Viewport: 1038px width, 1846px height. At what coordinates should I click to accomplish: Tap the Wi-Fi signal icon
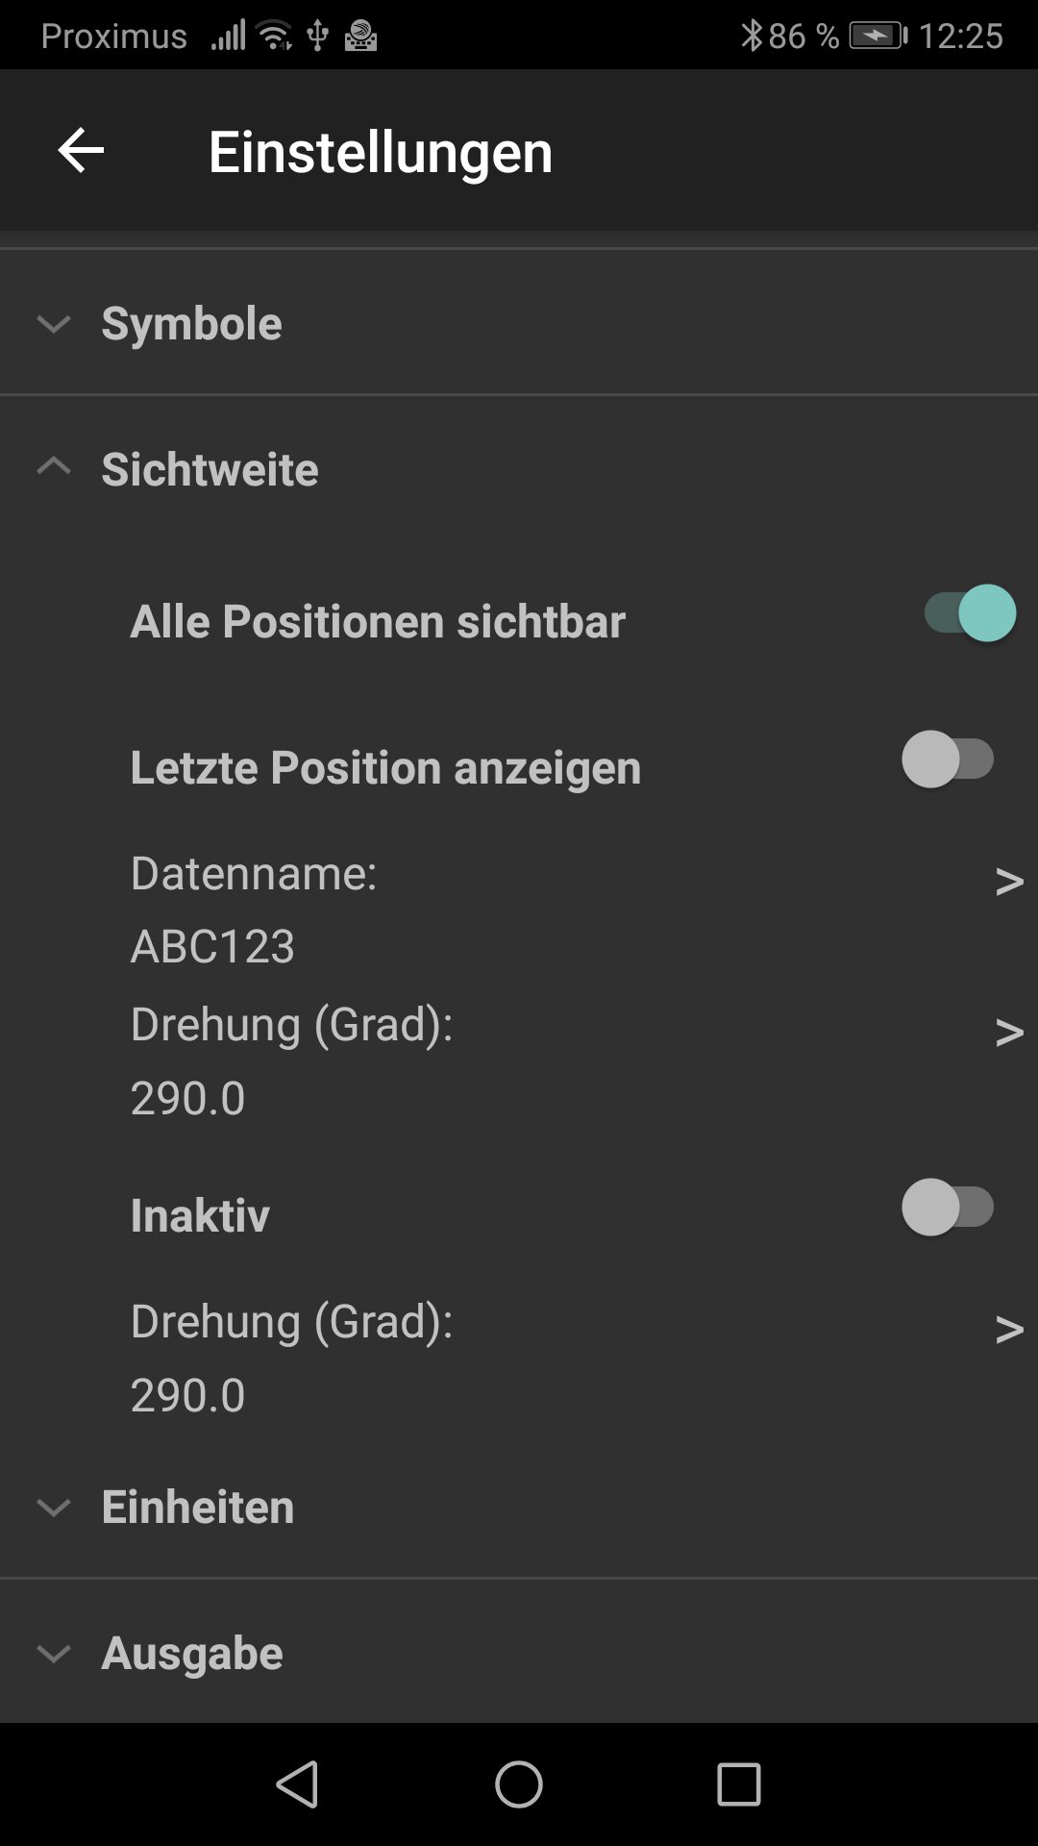click(x=276, y=36)
